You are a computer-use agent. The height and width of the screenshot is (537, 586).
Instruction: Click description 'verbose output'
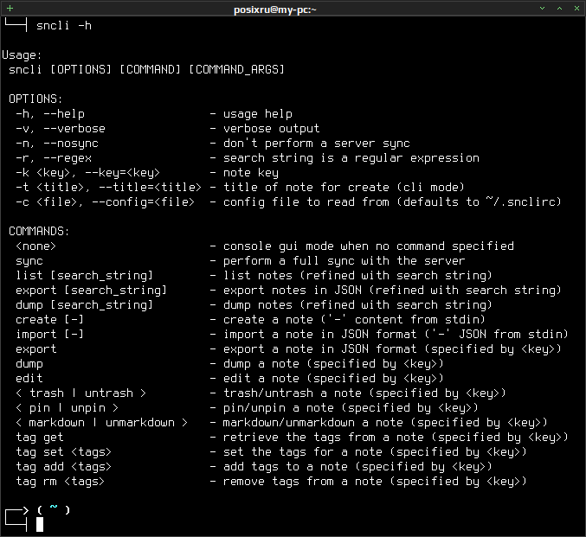pyautogui.click(x=272, y=129)
